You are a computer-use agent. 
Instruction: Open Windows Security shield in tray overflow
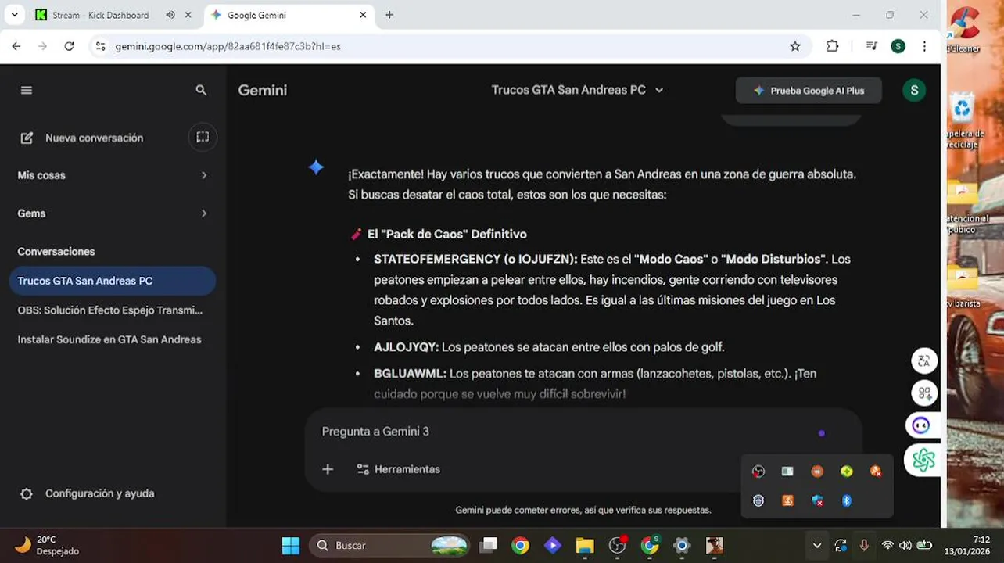[817, 500]
